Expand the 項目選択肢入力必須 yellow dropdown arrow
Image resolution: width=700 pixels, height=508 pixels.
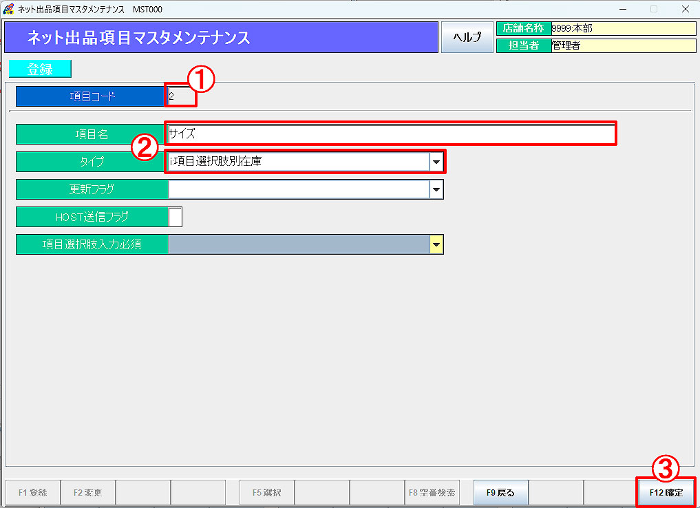[x=436, y=244]
